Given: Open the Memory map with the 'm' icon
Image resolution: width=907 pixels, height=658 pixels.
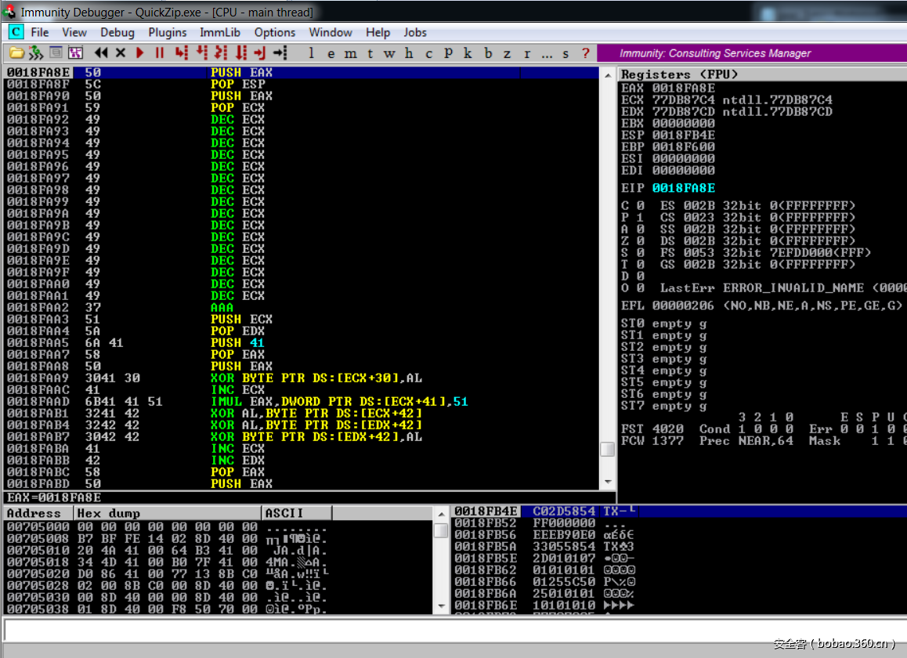Looking at the screenshot, I should (349, 52).
